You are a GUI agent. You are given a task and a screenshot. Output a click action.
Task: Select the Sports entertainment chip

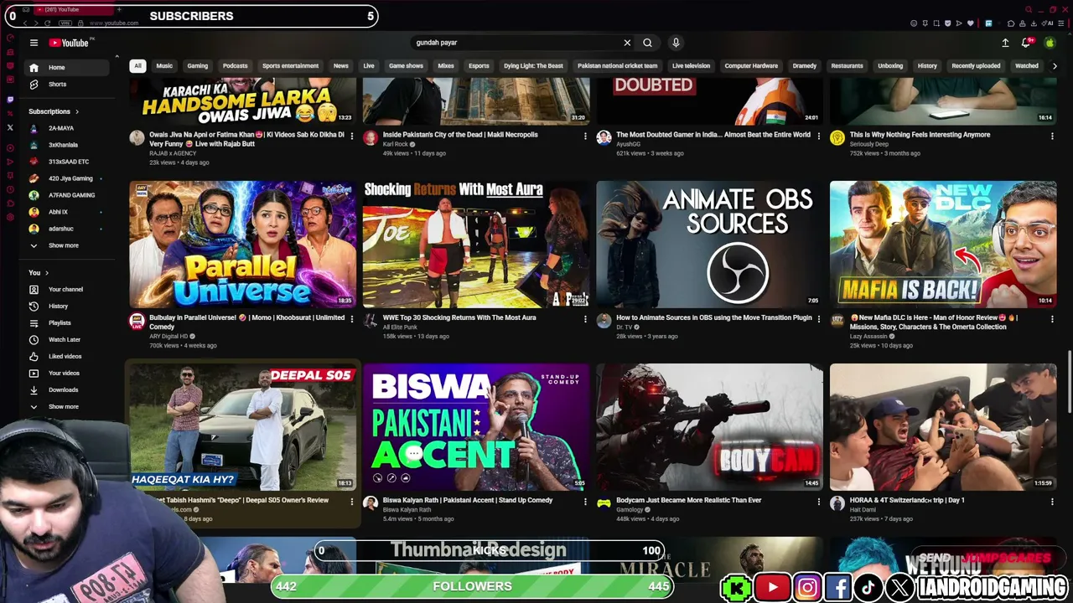290,66
